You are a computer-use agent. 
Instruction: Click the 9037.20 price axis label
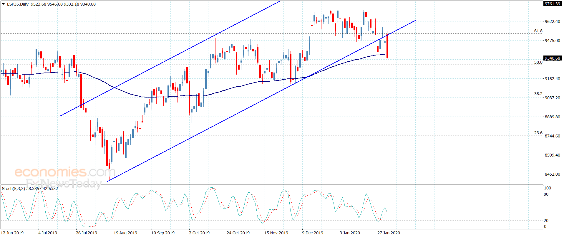[x=553, y=98]
